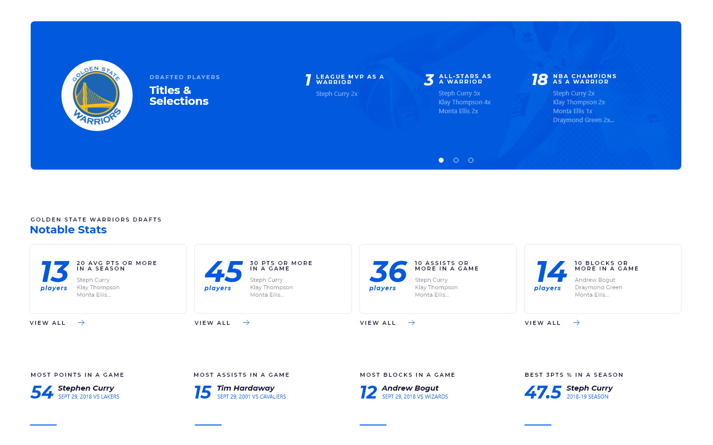Image resolution: width=713 pixels, height=445 pixels.
Task: Open View All for 30 pts game players
Action: tap(212, 323)
